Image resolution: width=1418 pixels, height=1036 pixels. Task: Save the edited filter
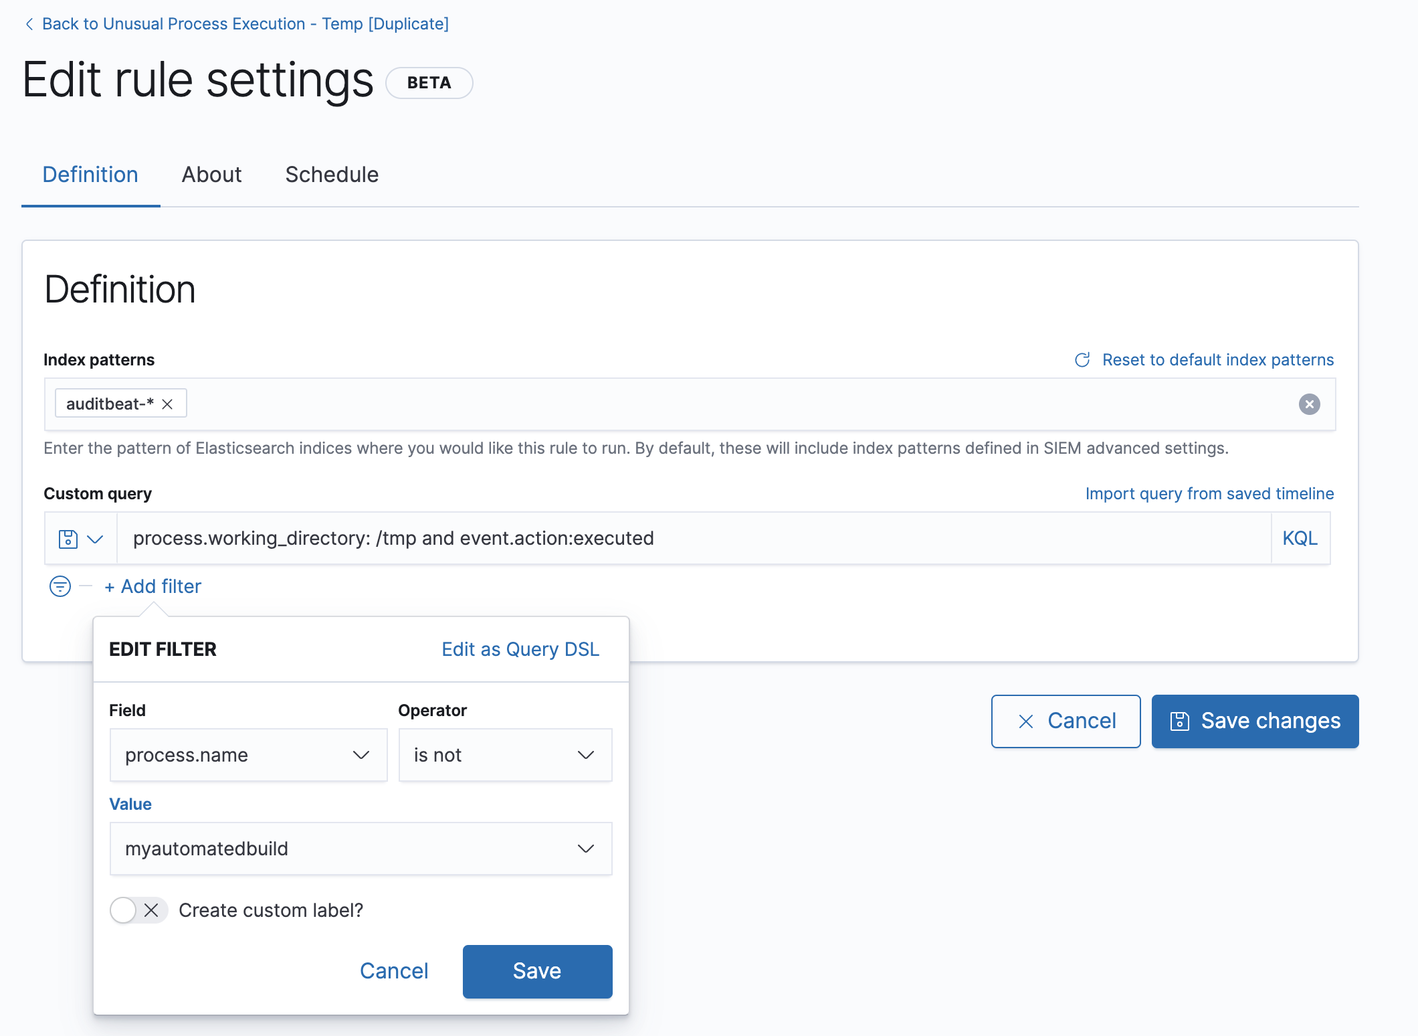pos(537,971)
